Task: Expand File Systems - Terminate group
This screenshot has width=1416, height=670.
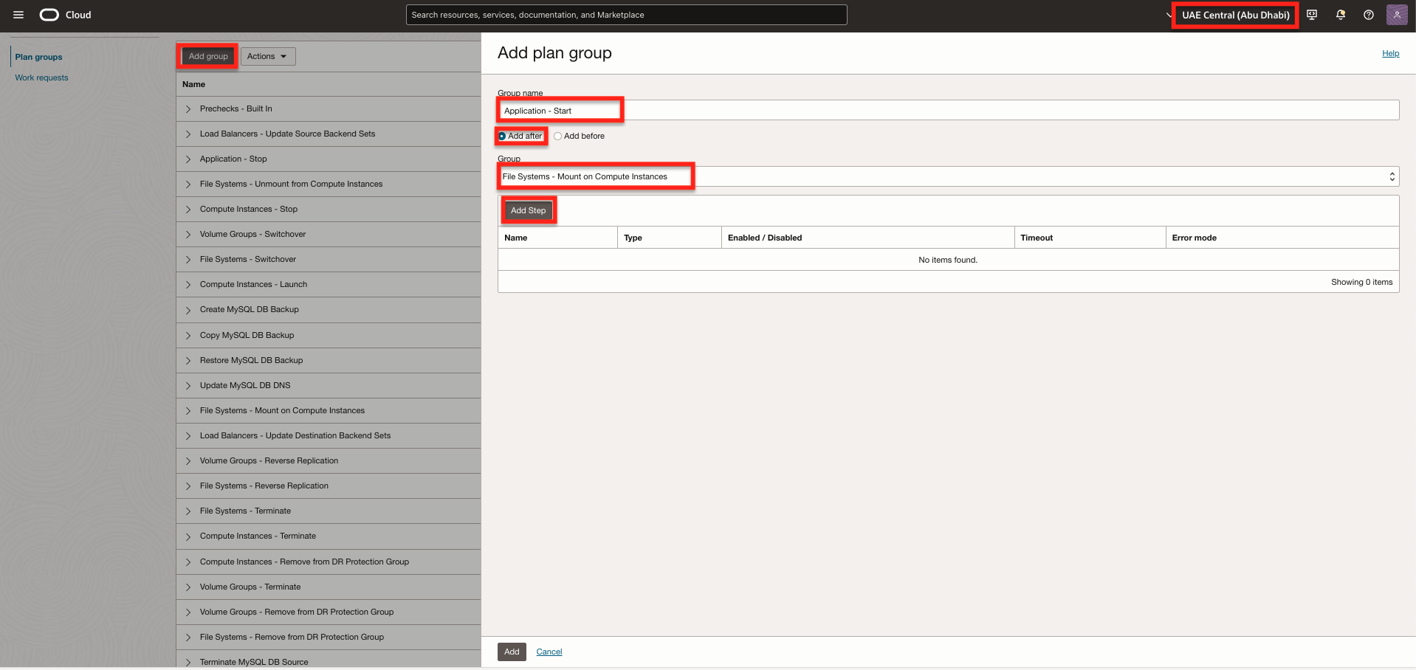Action: [188, 511]
